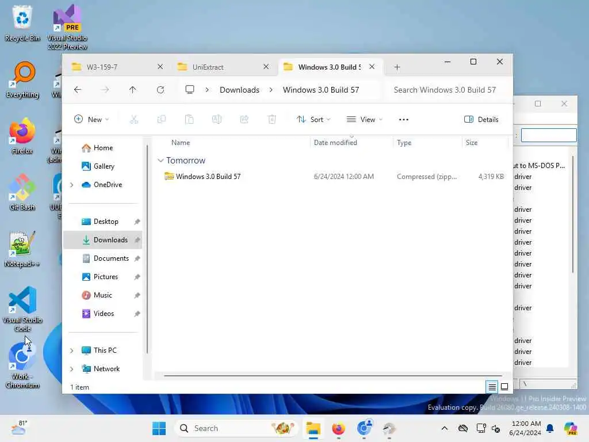
Task: Click scrollbar in background driver list window
Action: (573, 214)
